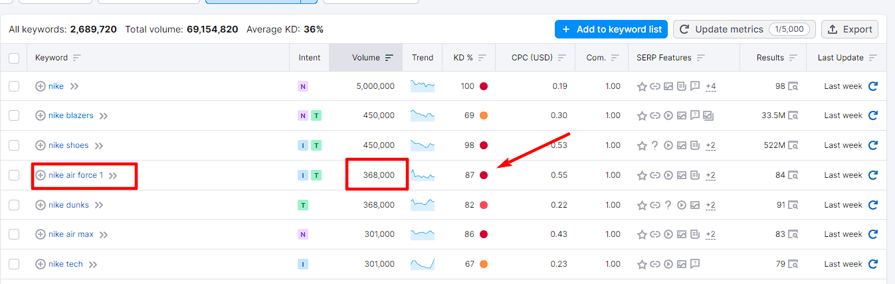
Task: Tick checkbox for nike blazers
Action: [14, 115]
